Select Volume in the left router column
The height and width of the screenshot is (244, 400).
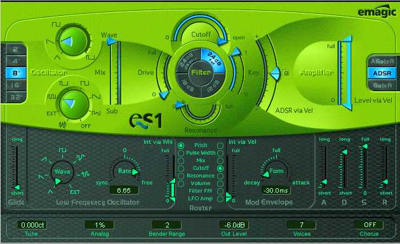(x=180, y=183)
